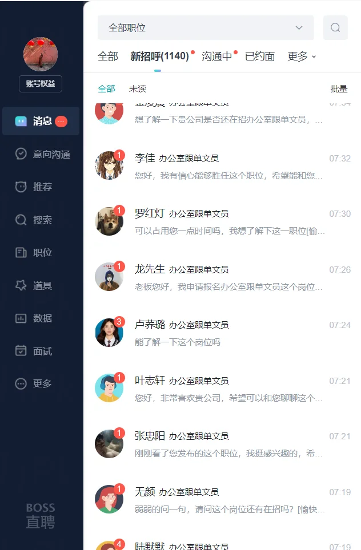Open the user profile avatar
The height and width of the screenshot is (550, 361).
click(41, 54)
